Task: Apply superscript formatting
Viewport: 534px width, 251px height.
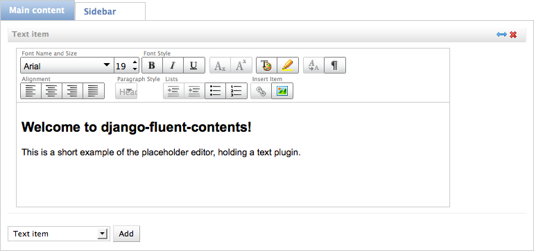Action: (x=241, y=65)
